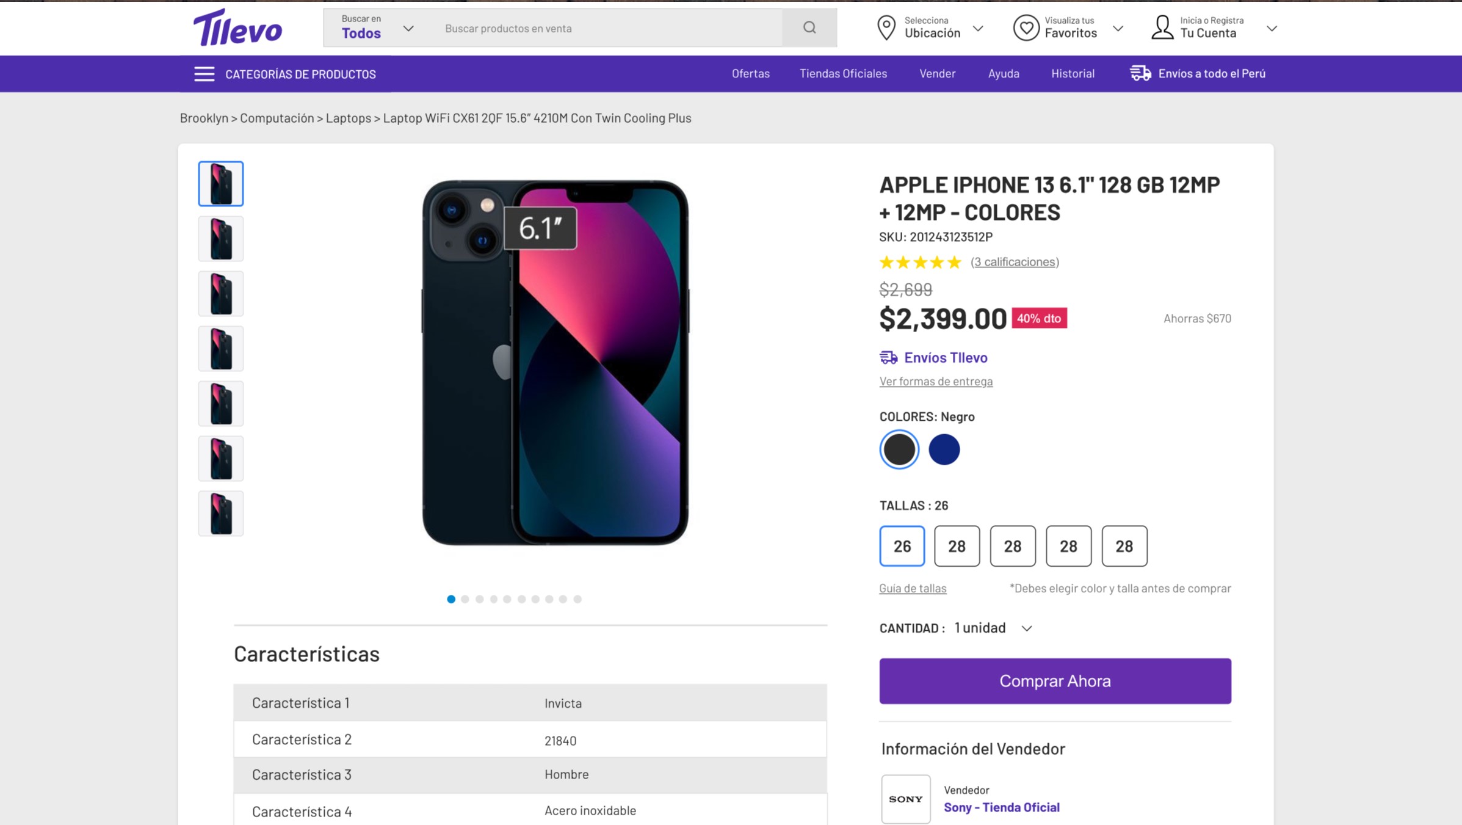
Task: Choose the blue color swatch
Action: 944,449
